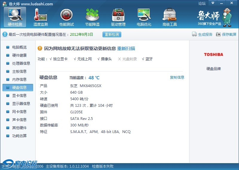Viewport: 239px width, 170px height.
Task: Click the 640 GB size value
Action: coord(76,92)
